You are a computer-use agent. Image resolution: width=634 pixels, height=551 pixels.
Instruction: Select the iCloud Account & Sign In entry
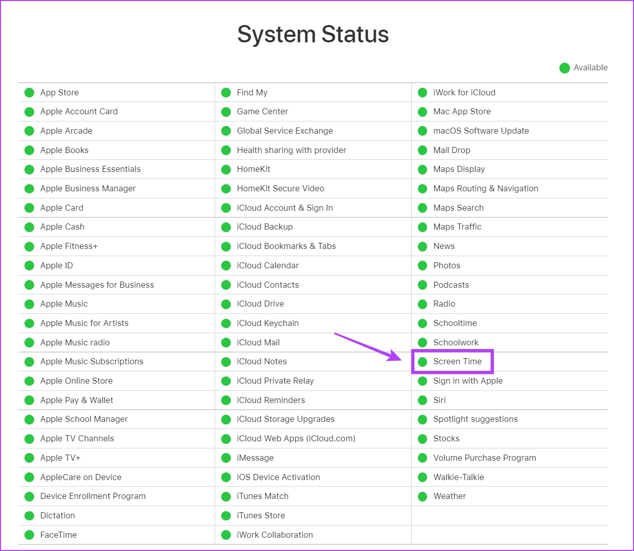tap(284, 208)
